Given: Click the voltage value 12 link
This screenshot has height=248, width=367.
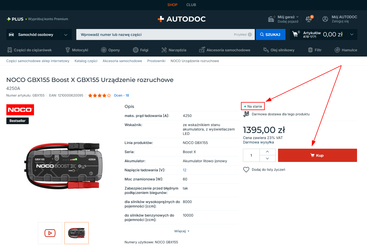Looking at the screenshot, I should click(185, 170).
